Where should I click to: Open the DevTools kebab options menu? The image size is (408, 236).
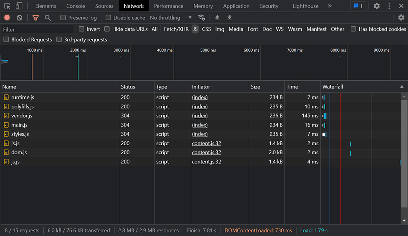[x=389, y=6]
